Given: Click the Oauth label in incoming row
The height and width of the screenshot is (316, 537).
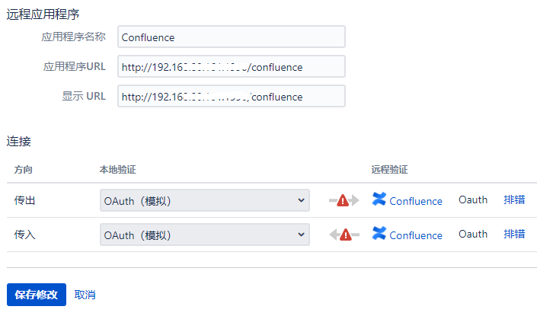Looking at the screenshot, I should point(473,235).
